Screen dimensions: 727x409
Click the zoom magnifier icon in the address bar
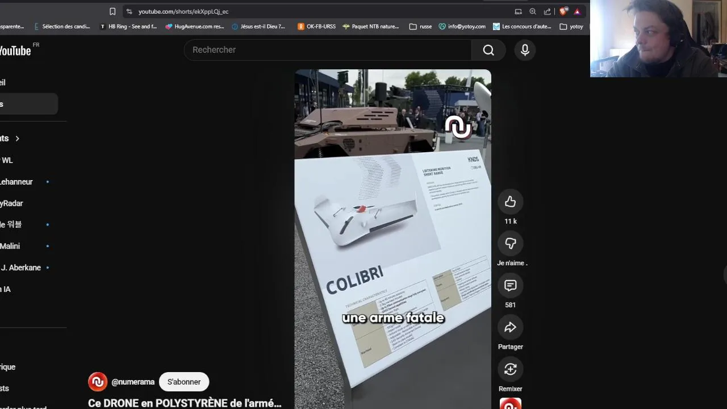(x=533, y=11)
